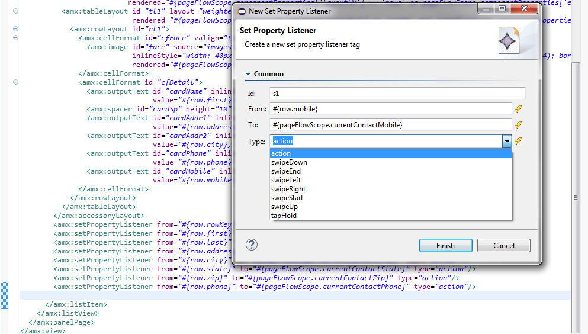This screenshot has width=588, height=334.
Task: Minimize the New Set Property Listener dialog
Action: pyautogui.click(x=486, y=8)
